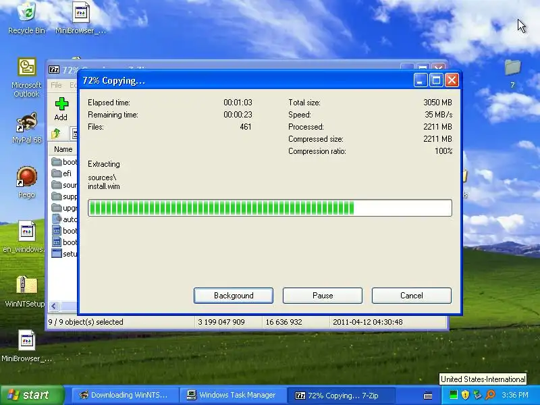The height and width of the screenshot is (405, 540).
Task: Open the File menu in 7-Zip window
Action: (56, 85)
